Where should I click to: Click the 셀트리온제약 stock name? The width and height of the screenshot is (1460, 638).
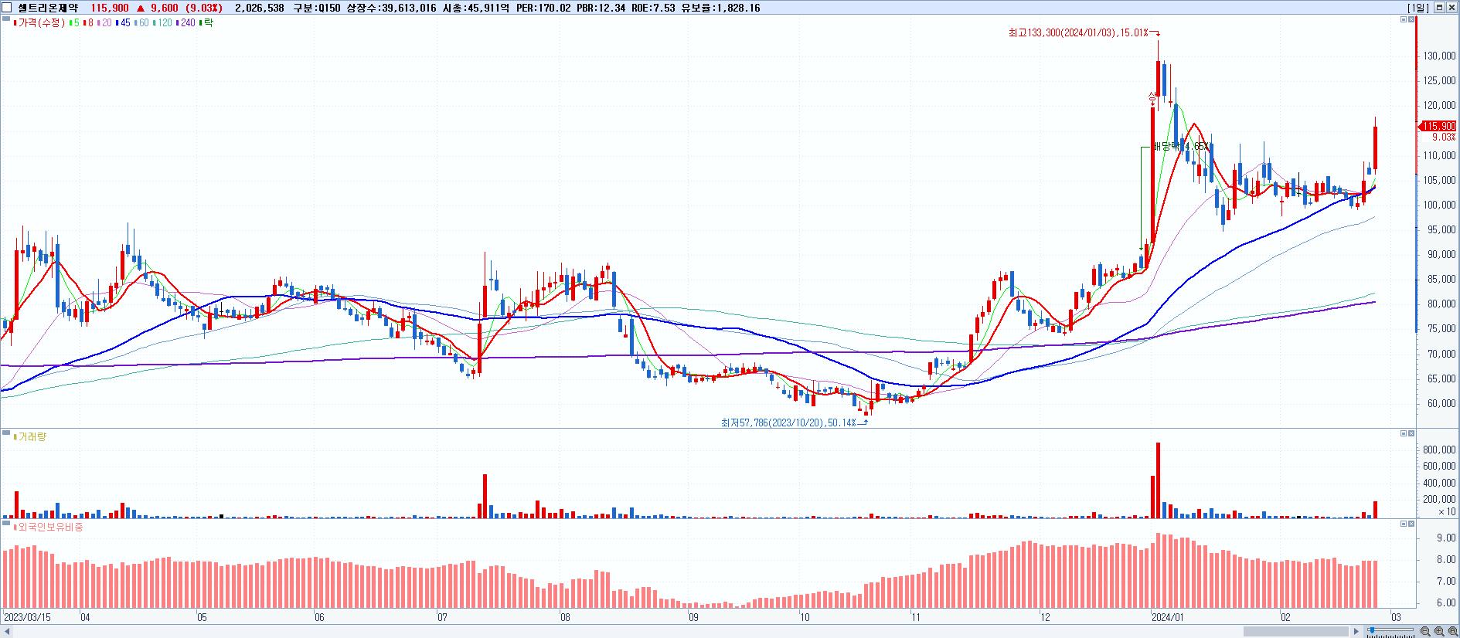[x=48, y=8]
